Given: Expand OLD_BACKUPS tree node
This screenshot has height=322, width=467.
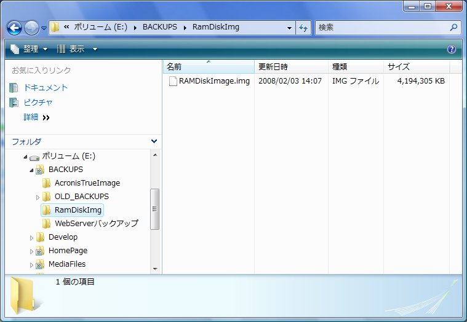Looking at the screenshot, I should (x=38, y=197).
